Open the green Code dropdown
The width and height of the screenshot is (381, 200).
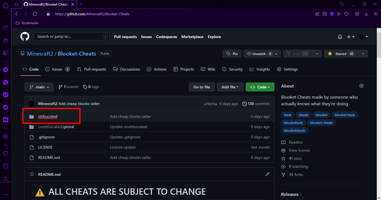(x=260, y=87)
